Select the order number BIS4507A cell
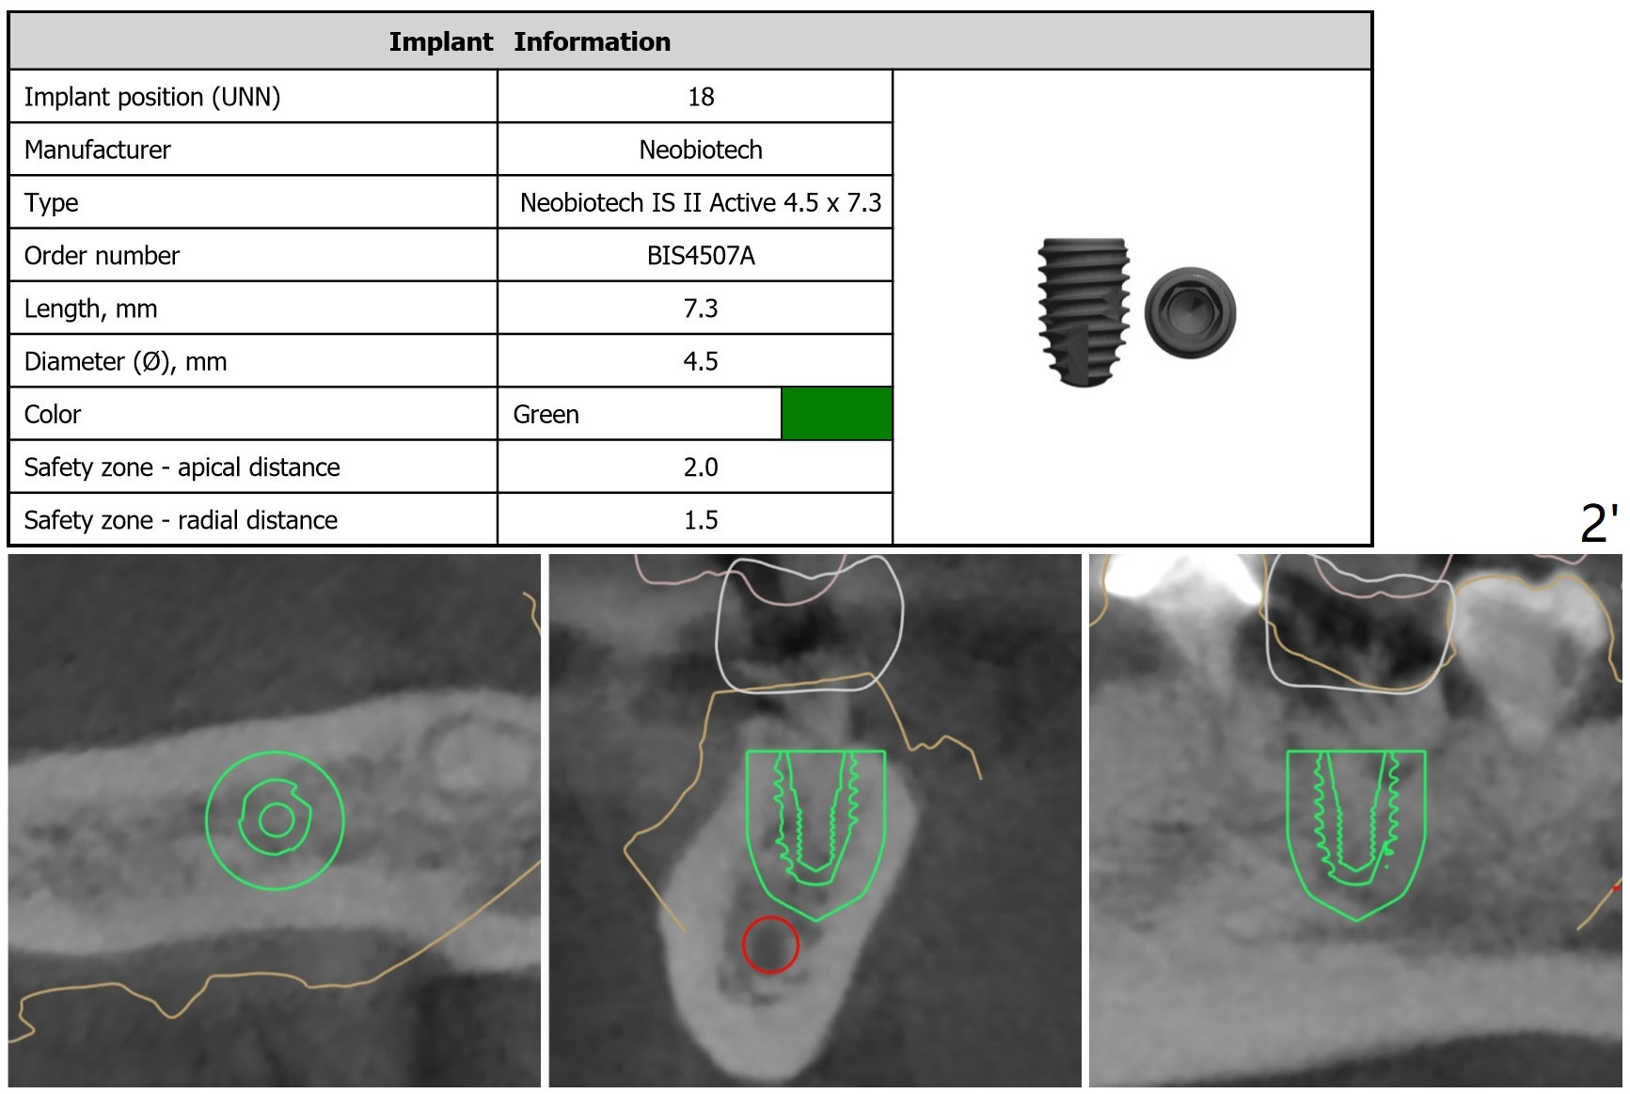The height and width of the screenshot is (1094, 1630). point(700,256)
